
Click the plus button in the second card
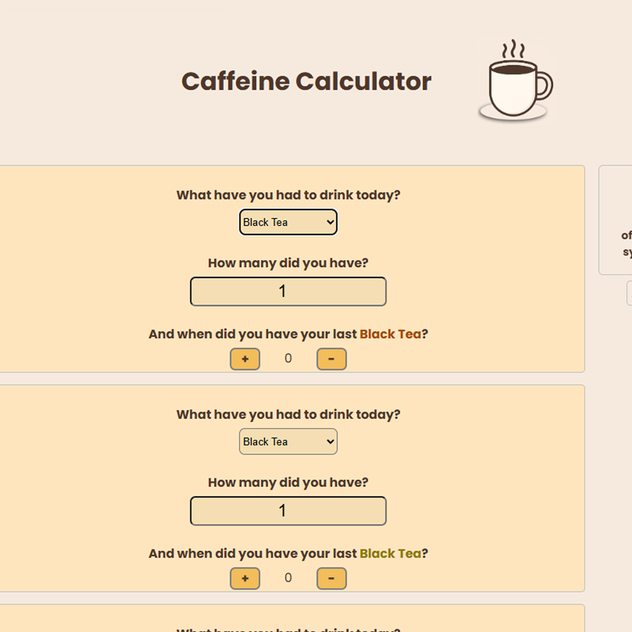245,578
